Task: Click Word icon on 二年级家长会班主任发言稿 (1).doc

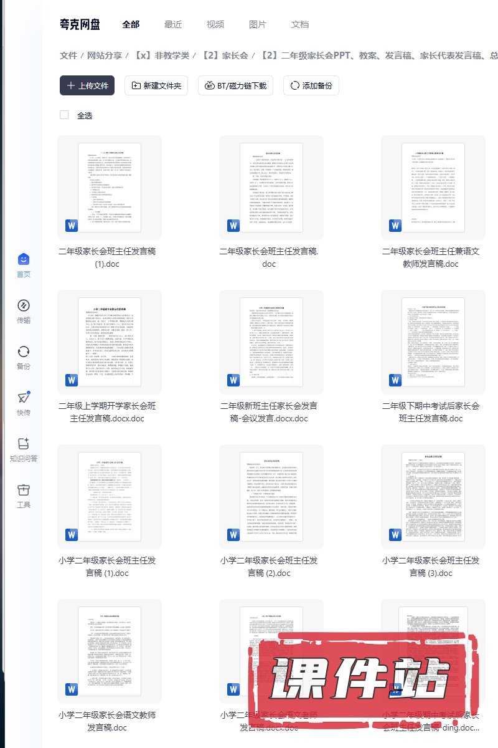Action: (72, 225)
